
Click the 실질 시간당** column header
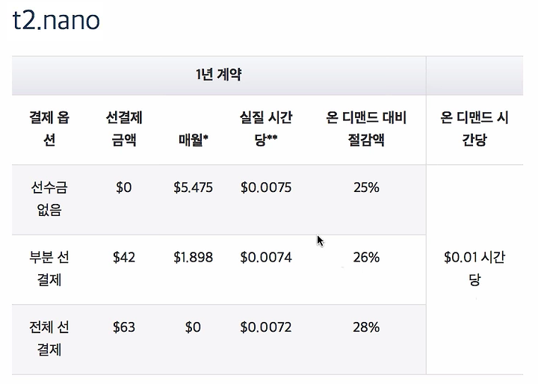(266, 128)
